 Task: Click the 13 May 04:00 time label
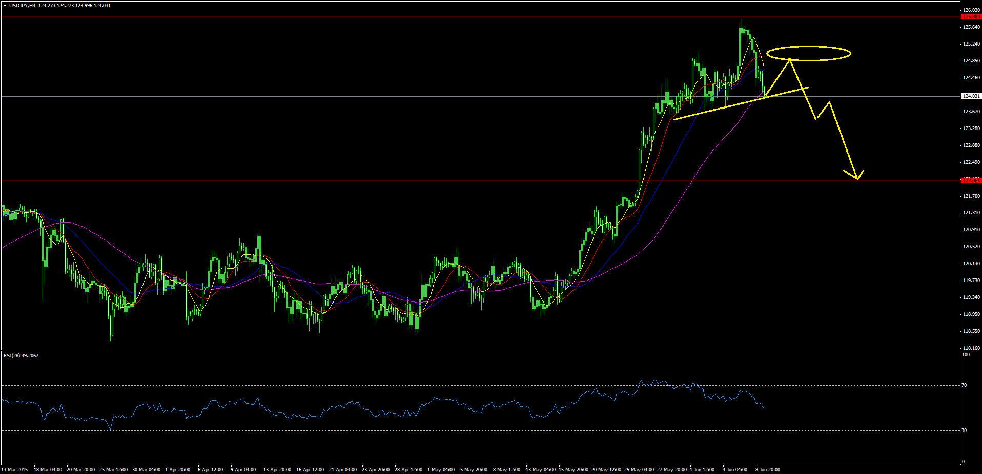click(x=541, y=470)
